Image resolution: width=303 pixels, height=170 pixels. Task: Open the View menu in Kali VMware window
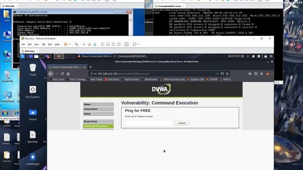(x=36, y=44)
